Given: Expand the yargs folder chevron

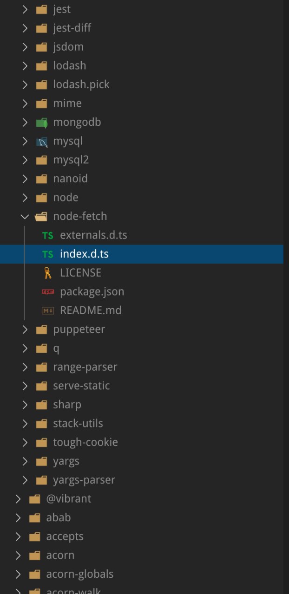Looking at the screenshot, I should (x=25, y=461).
